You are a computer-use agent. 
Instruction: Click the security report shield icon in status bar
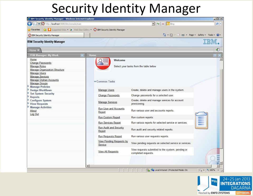click(148, 170)
